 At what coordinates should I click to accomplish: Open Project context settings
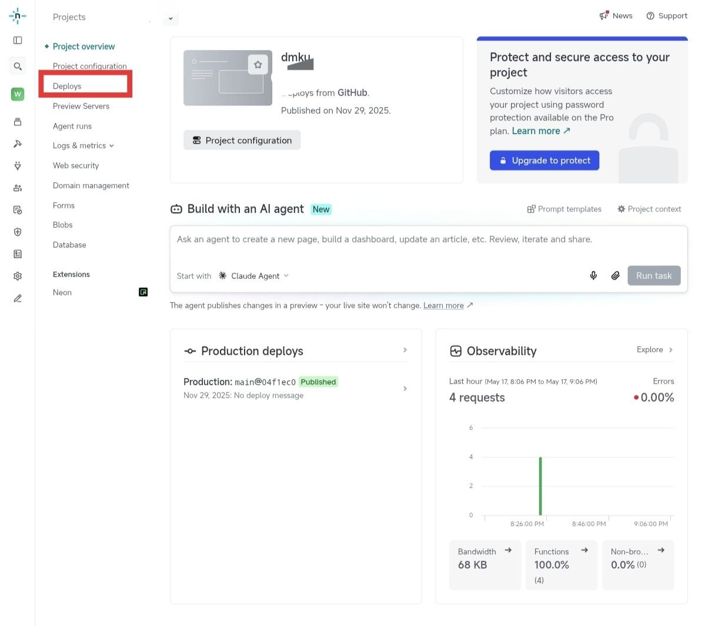(649, 209)
